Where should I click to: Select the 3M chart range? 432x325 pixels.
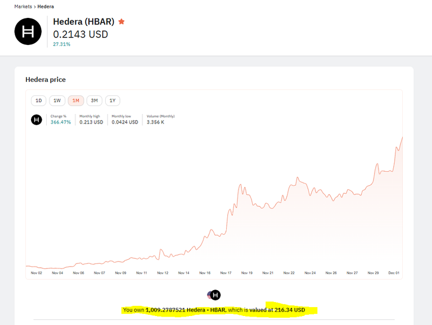(x=94, y=100)
